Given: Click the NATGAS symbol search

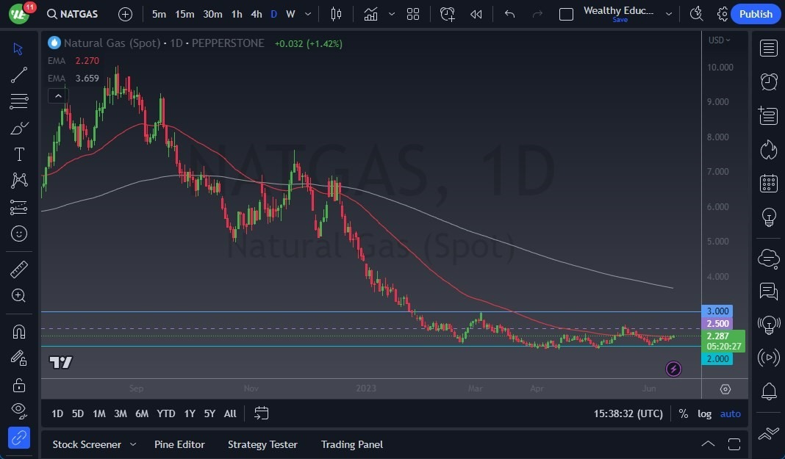Looking at the screenshot, I should click(73, 14).
